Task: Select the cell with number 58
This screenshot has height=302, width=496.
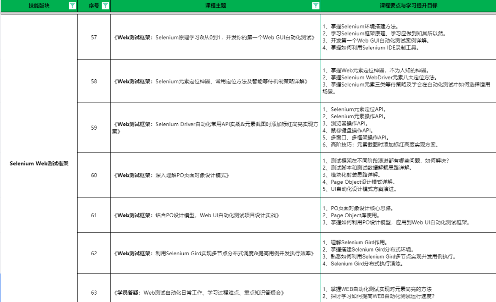Action: (x=94, y=81)
